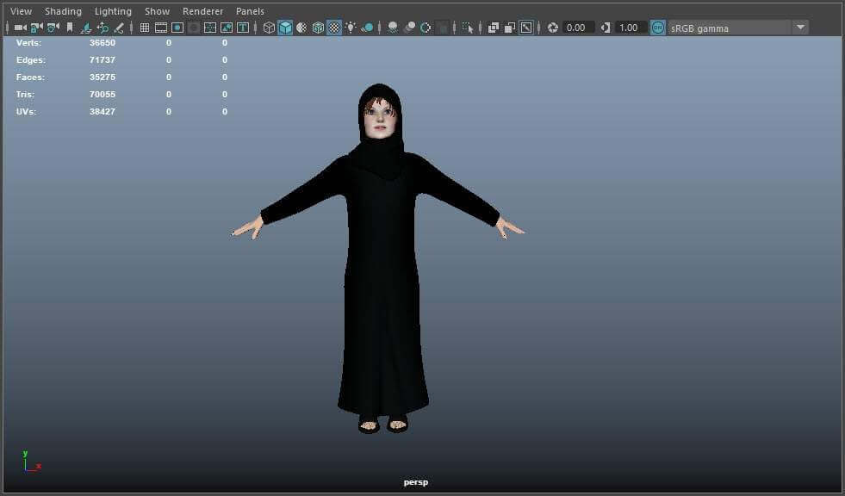Toggle the viewport Grid display
The image size is (845, 496).
[x=144, y=28]
